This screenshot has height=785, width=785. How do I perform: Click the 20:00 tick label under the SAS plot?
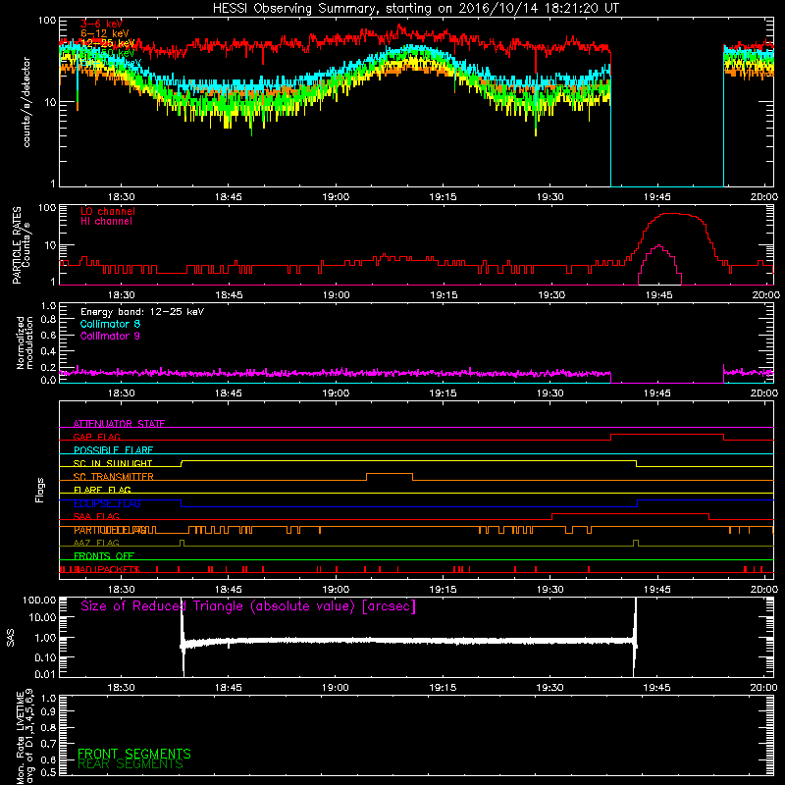(x=764, y=688)
